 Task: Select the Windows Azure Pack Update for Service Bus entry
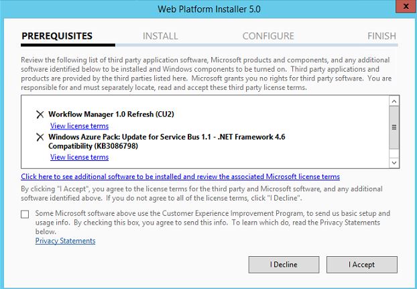[167, 141]
